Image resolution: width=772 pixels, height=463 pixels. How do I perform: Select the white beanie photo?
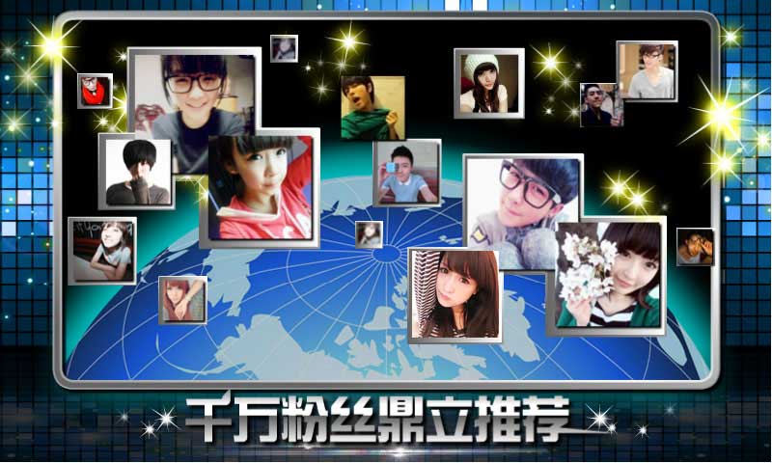pyautogui.click(x=489, y=83)
